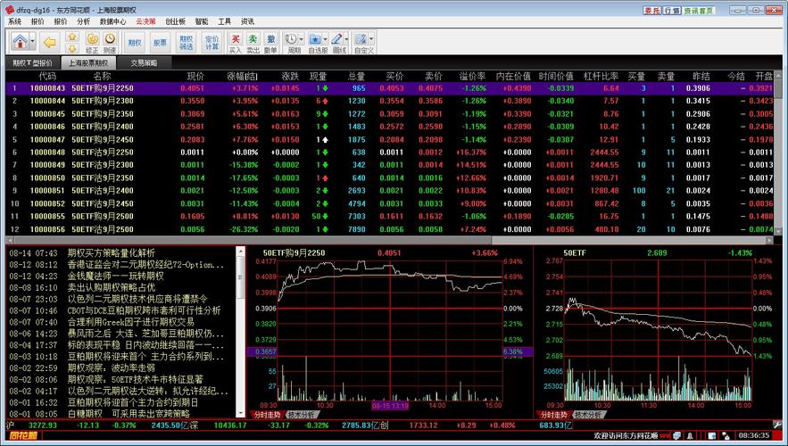Open the dropdown arrow beside the Home icon
788x446 pixels.
[33, 42]
